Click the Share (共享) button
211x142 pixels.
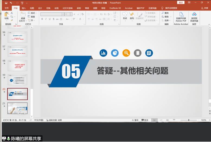(204, 8)
